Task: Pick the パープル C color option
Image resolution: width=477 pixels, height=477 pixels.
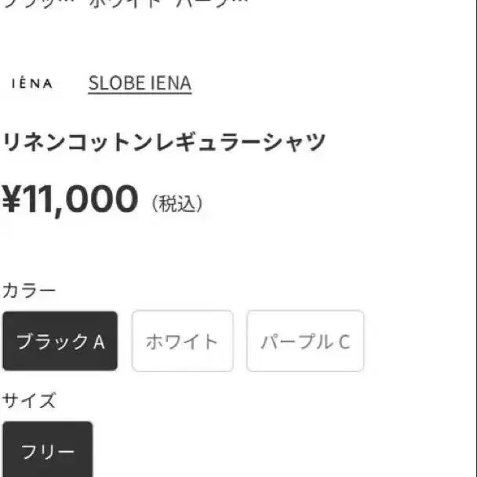Action: click(x=305, y=341)
